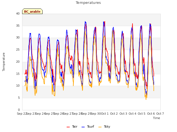The height and width of the screenshot is (132, 177).
Task: Select the Temperatures chart title
Action: 88,2
